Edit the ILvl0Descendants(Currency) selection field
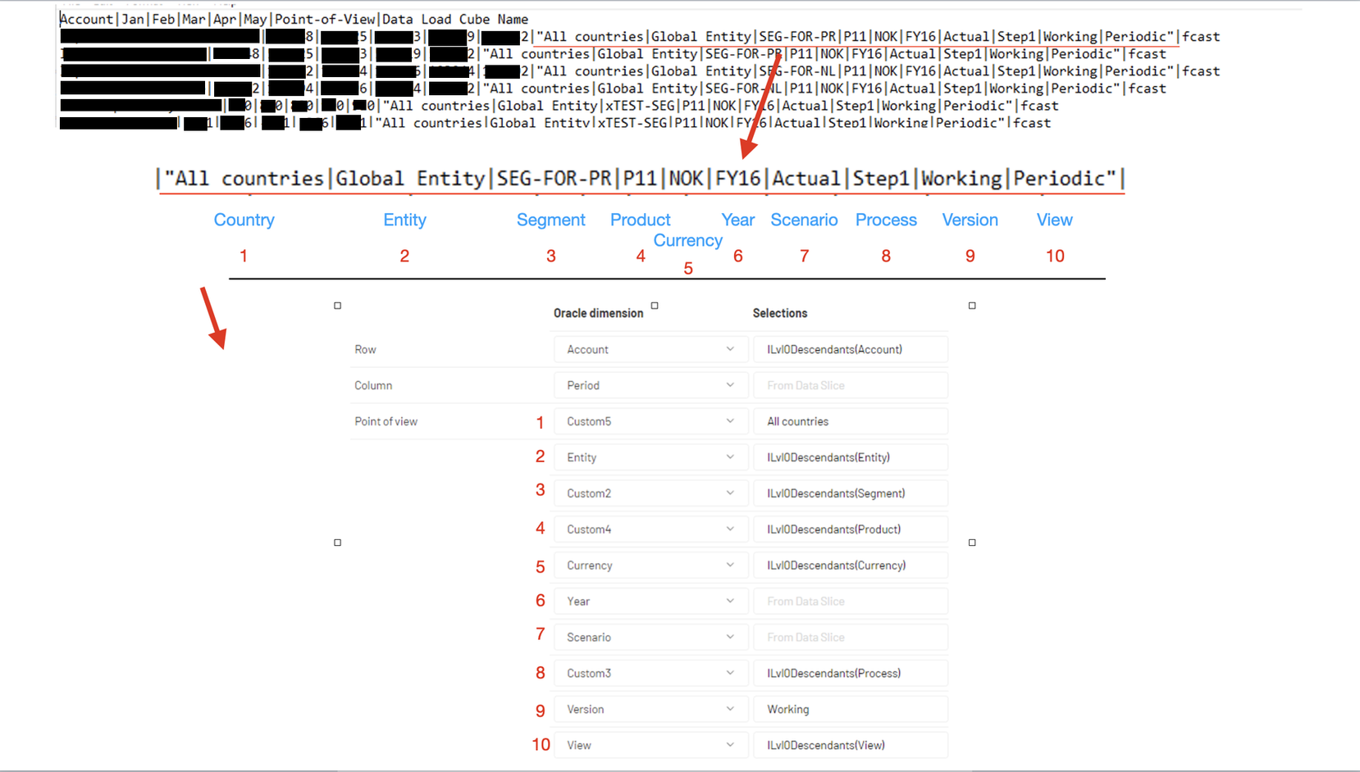 (851, 565)
